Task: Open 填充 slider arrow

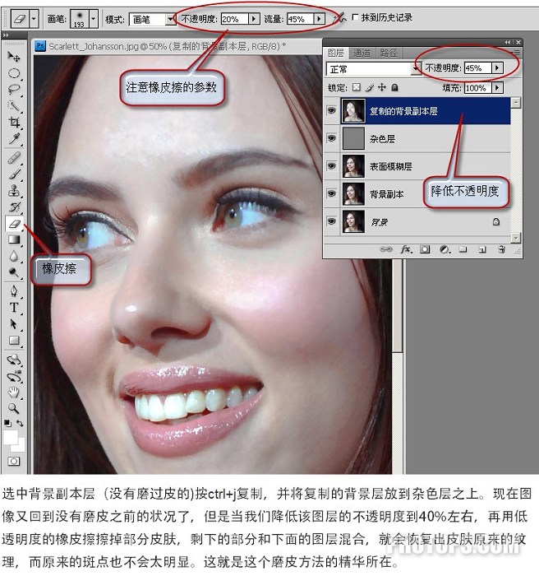Action: pos(498,88)
